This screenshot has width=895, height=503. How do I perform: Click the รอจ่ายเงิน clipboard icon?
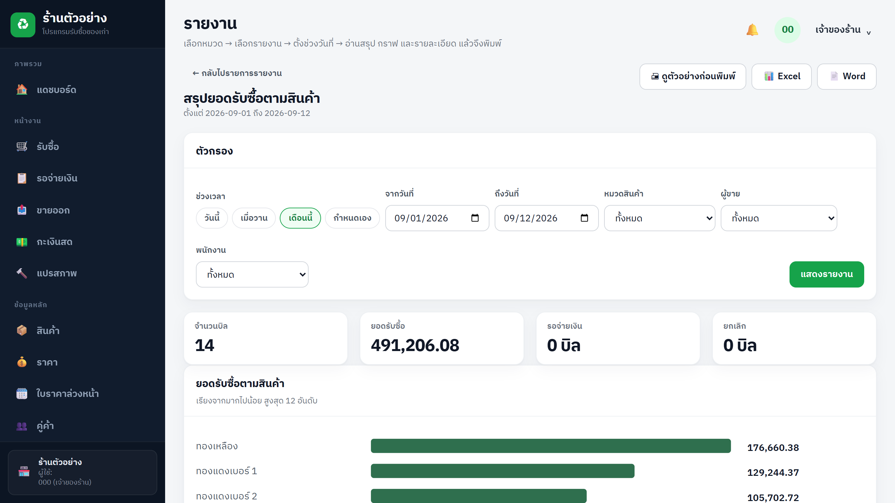click(22, 178)
